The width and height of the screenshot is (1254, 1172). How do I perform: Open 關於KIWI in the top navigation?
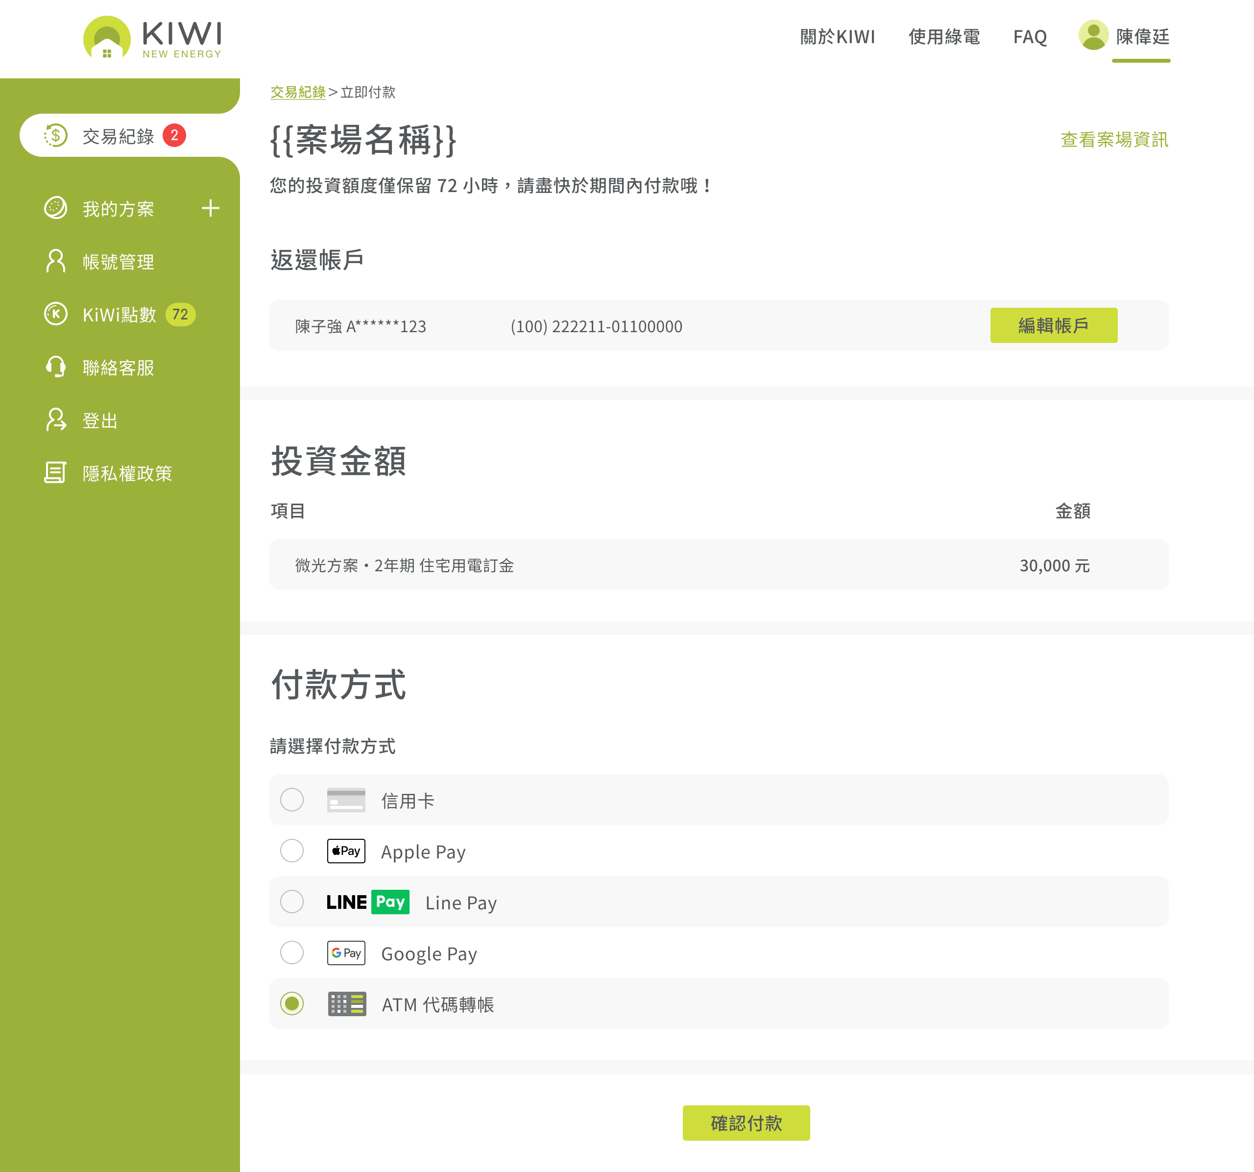click(x=838, y=37)
